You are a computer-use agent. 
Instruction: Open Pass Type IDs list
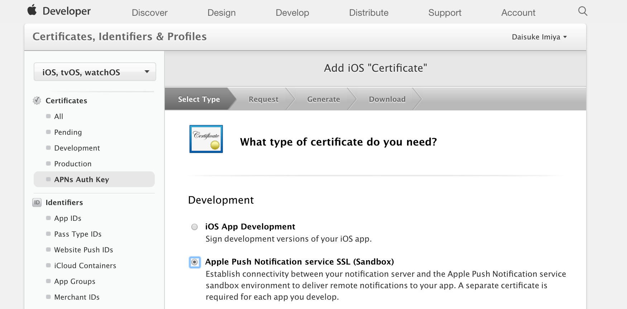coord(78,234)
